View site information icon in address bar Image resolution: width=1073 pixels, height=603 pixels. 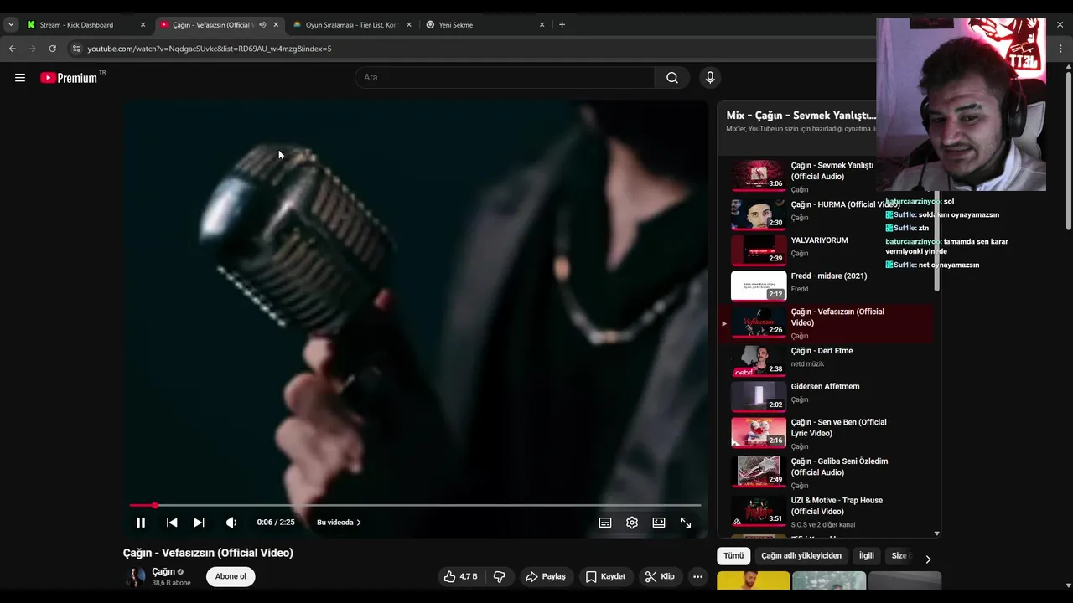[76, 49]
